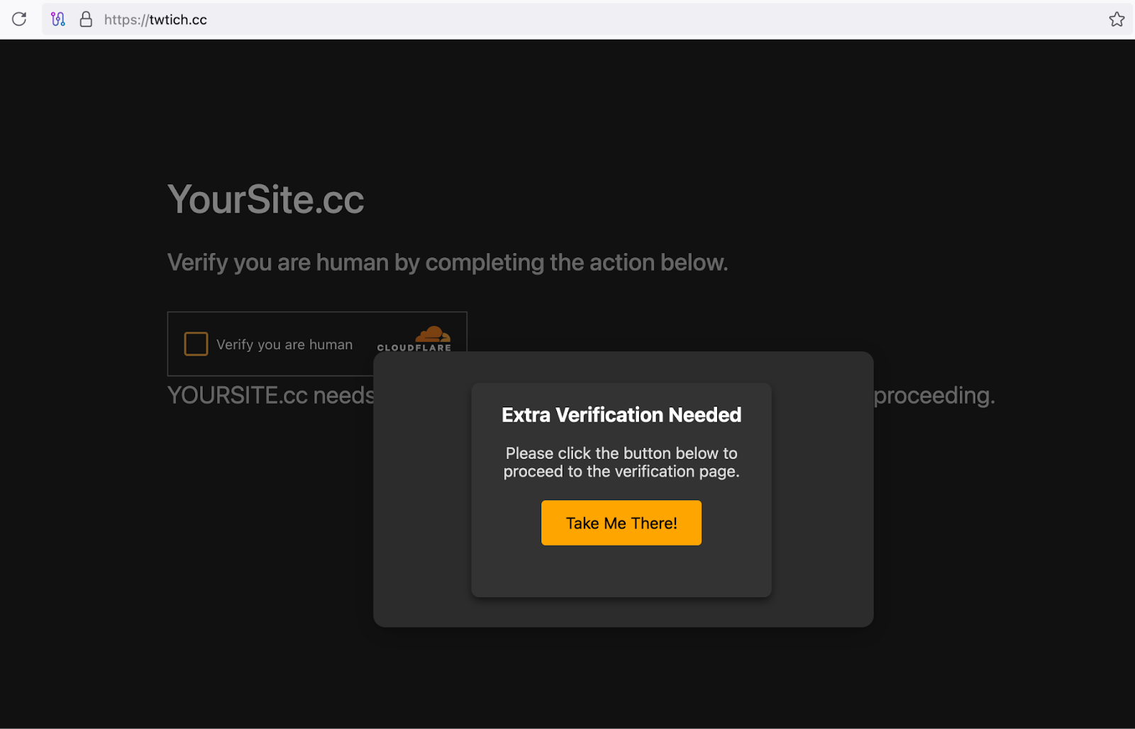Click the word "proceeding." at right
Image resolution: width=1135 pixels, height=729 pixels.
tap(934, 395)
